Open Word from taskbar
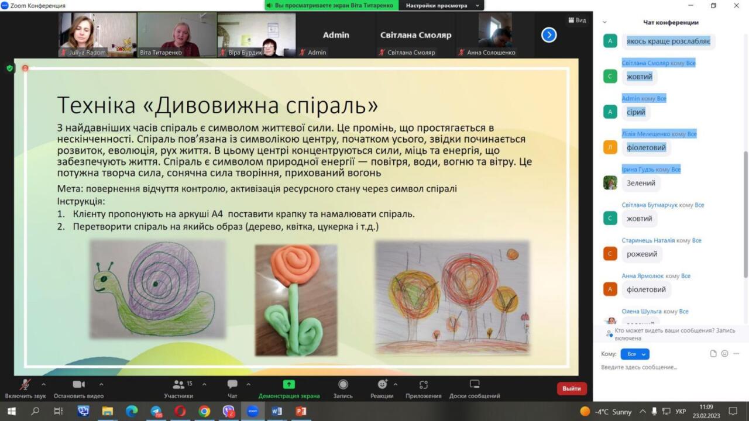749x421 pixels. [277, 411]
